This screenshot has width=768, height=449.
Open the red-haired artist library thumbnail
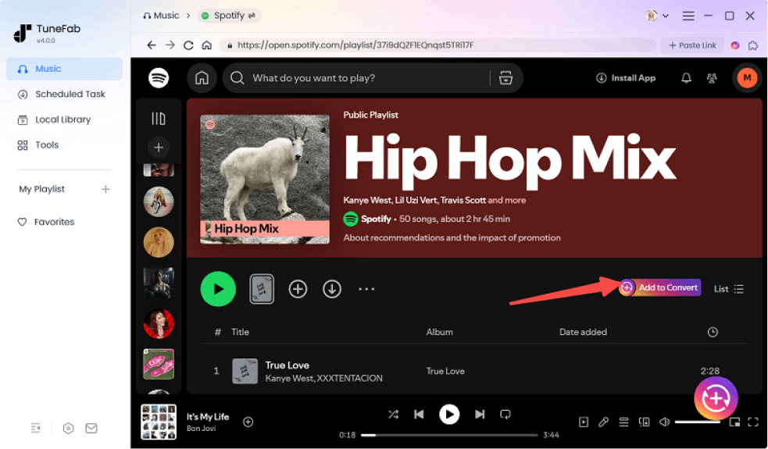click(x=158, y=323)
